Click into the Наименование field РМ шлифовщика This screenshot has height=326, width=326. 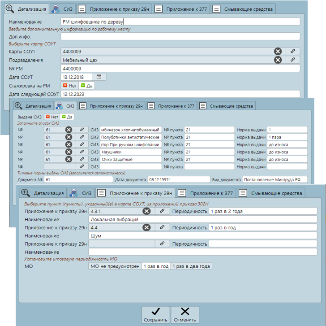pos(180,22)
